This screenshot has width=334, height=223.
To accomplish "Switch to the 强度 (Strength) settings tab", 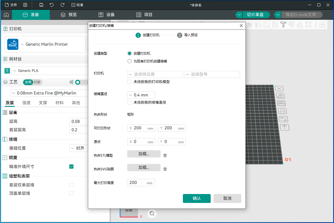I will tap(26, 103).
